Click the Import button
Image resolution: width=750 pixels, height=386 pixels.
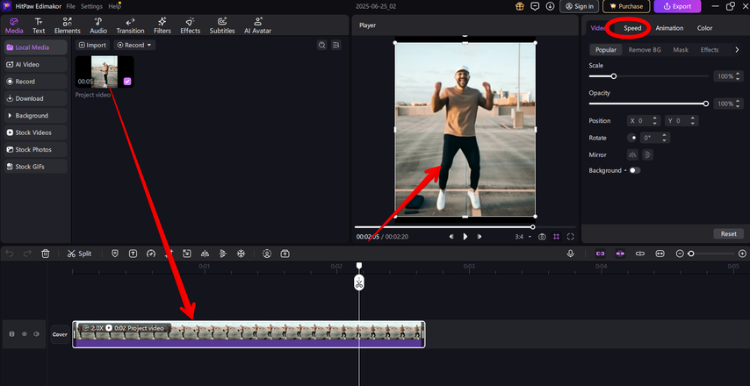(92, 45)
